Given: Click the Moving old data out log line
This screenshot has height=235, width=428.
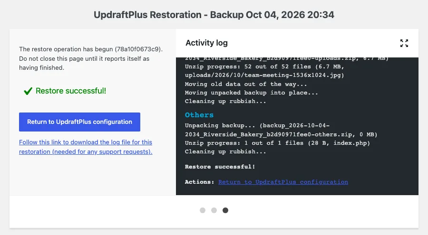Looking at the screenshot, I should coord(246,84).
